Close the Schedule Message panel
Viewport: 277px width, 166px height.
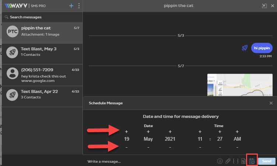(271, 103)
